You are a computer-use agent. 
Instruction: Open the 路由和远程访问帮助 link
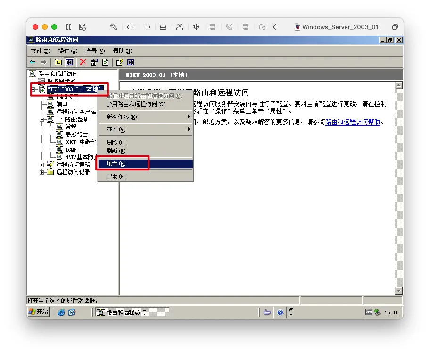click(x=352, y=122)
